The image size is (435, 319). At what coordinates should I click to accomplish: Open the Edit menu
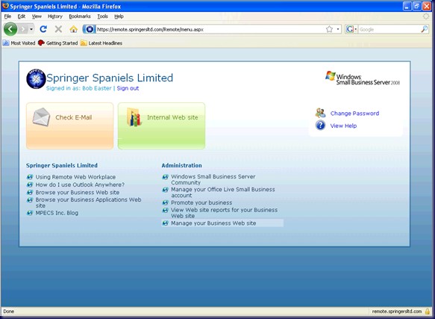(22, 16)
